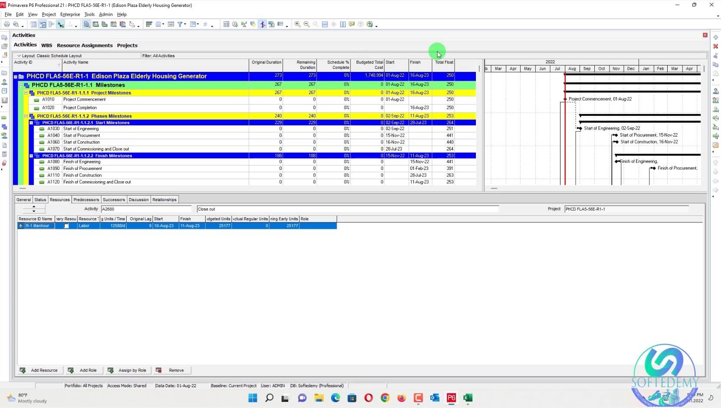The width and height of the screenshot is (721, 408).
Task: Collapse the Start Milestones group
Action: (x=31, y=123)
